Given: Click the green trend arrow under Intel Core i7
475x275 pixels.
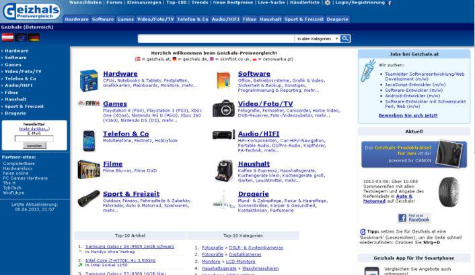Looking at the screenshot, I should [x=80, y=265].
